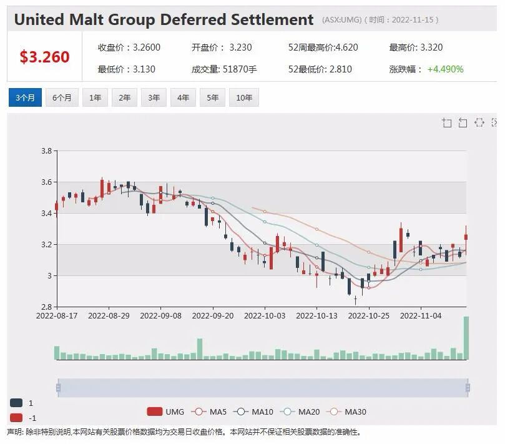The image size is (505, 444).
Task: Click the area zoom tool icon
Action: 447,122
